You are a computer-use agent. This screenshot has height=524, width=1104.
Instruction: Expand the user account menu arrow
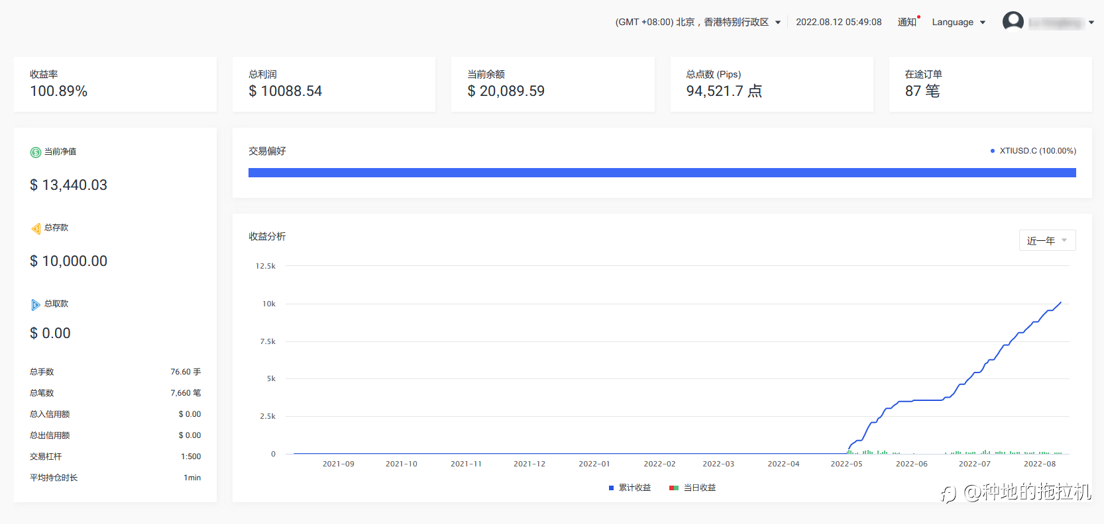(1091, 22)
